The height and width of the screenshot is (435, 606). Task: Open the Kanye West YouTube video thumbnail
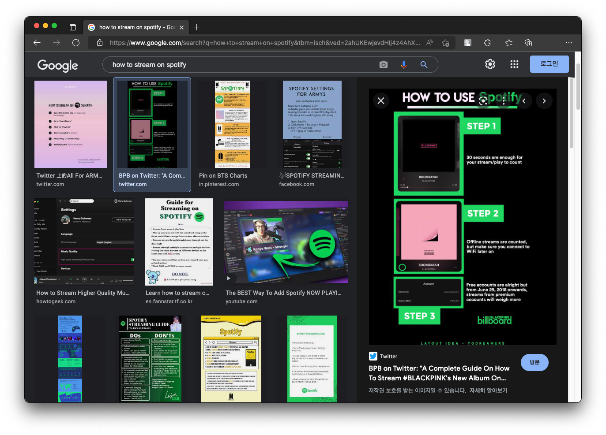(x=286, y=242)
